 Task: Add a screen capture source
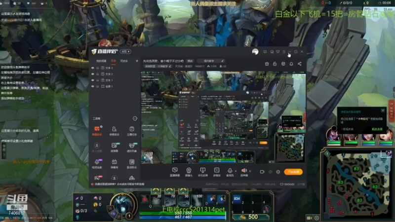175,172
